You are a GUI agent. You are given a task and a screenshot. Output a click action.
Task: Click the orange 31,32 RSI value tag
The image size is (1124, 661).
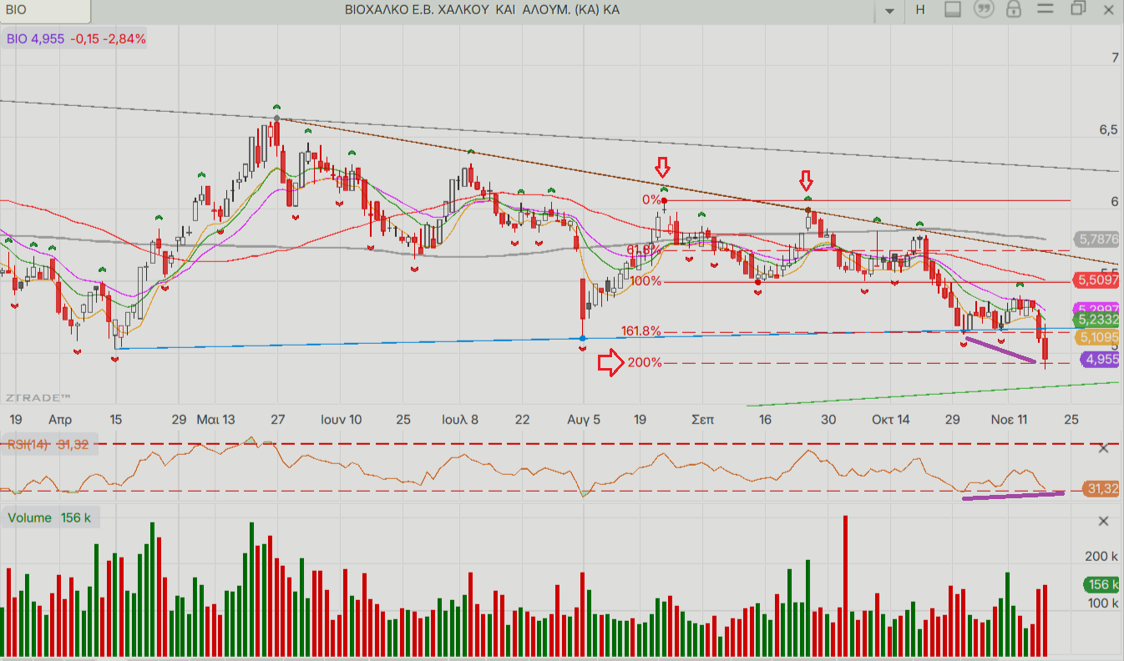pos(1101,489)
